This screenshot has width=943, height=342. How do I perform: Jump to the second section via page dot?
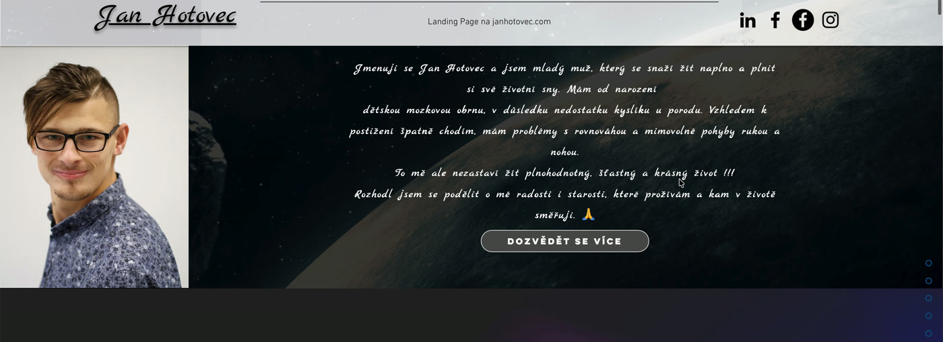pyautogui.click(x=928, y=281)
